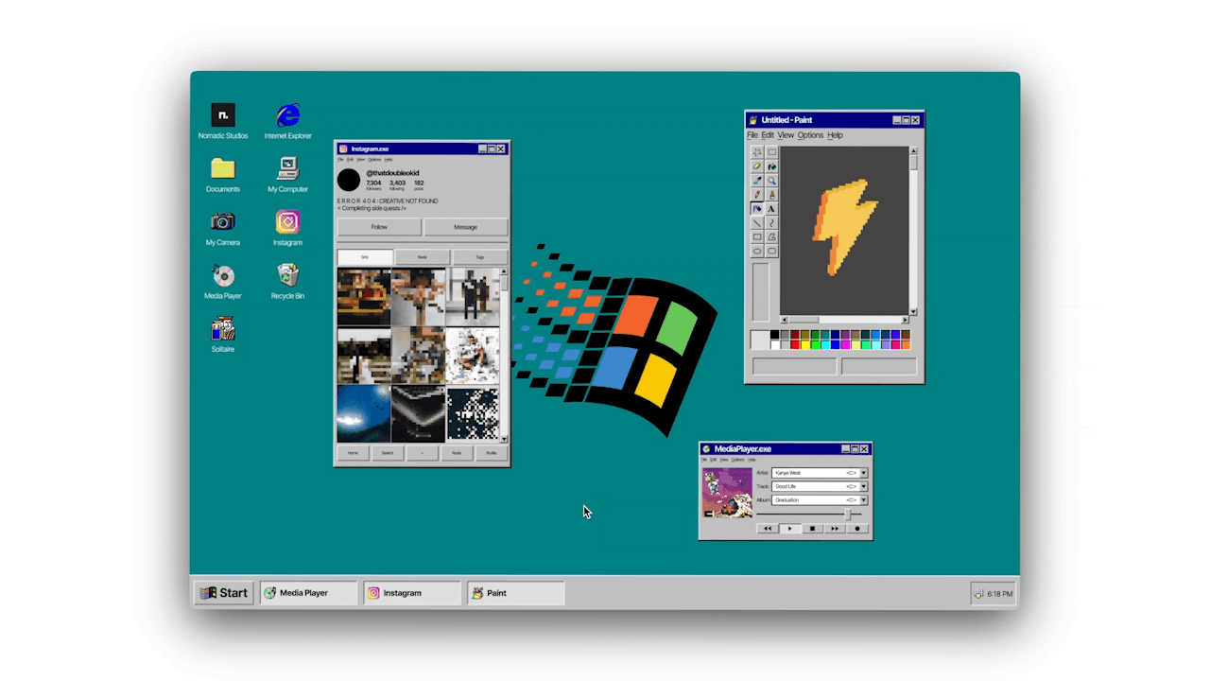Screen dimensions: 1210x681
Task: Pick the Polygon tool in Paint
Action: tap(772, 237)
